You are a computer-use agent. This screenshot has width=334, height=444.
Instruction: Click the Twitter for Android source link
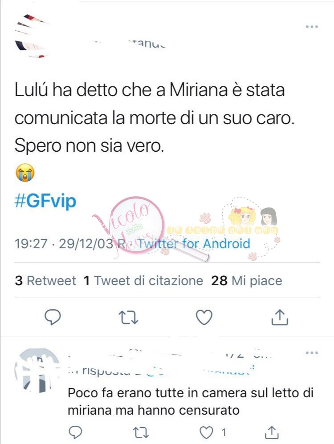point(193,244)
